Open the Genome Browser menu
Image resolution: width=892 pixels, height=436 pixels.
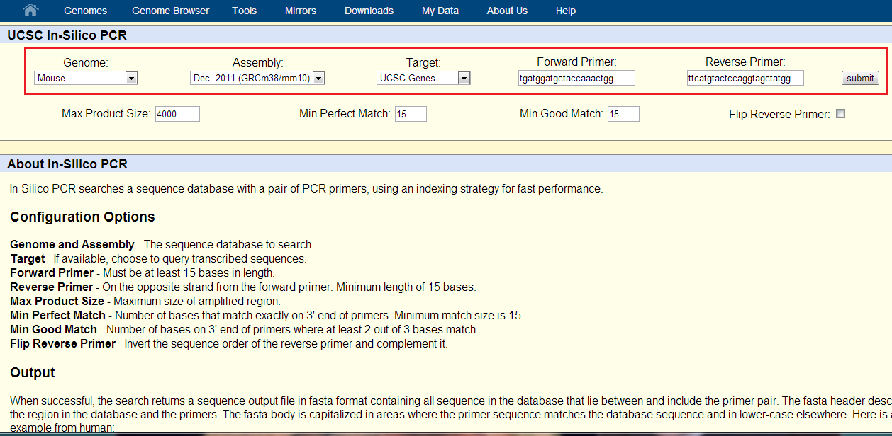(x=170, y=11)
